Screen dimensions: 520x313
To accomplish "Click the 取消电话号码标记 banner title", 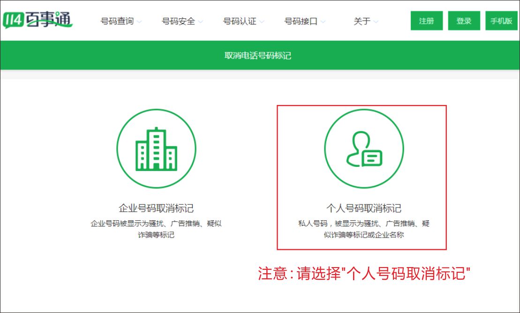I will 258,55.
